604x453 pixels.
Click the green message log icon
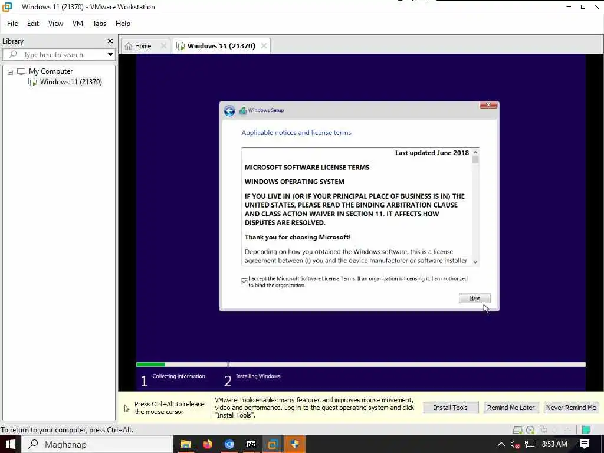[x=586, y=429]
